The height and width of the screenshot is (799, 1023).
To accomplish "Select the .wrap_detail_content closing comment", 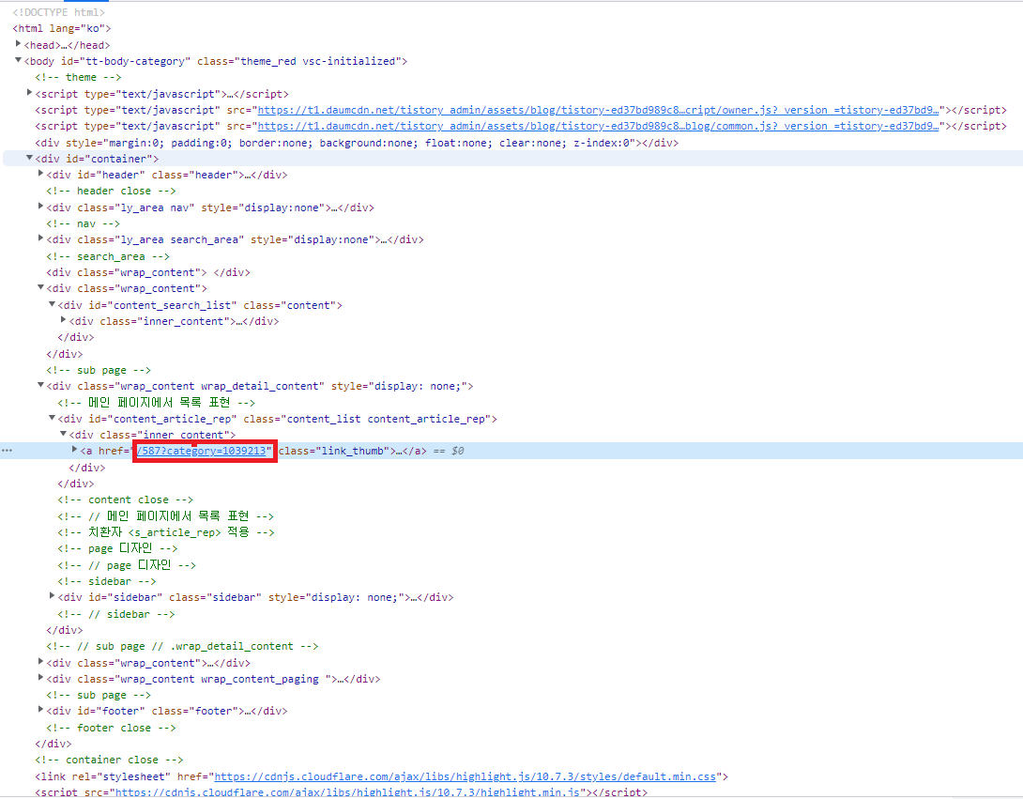I will pyautogui.click(x=182, y=646).
